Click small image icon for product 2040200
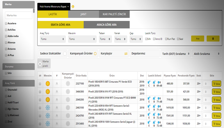The image size is (224, 128). (57, 100)
